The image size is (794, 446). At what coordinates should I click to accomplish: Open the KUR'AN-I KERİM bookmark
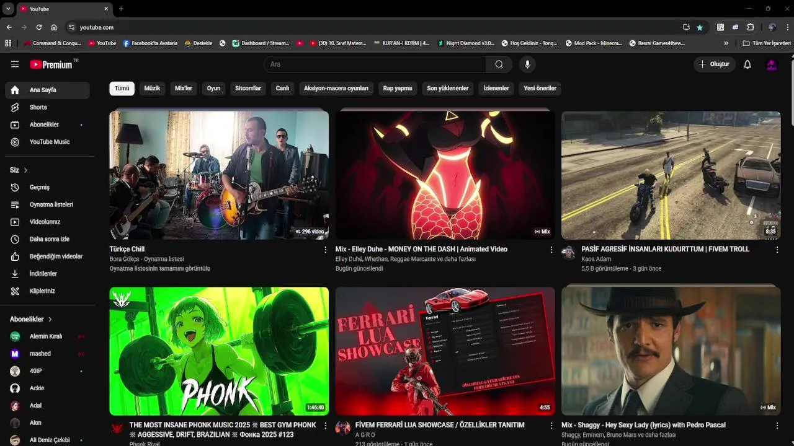(402, 43)
